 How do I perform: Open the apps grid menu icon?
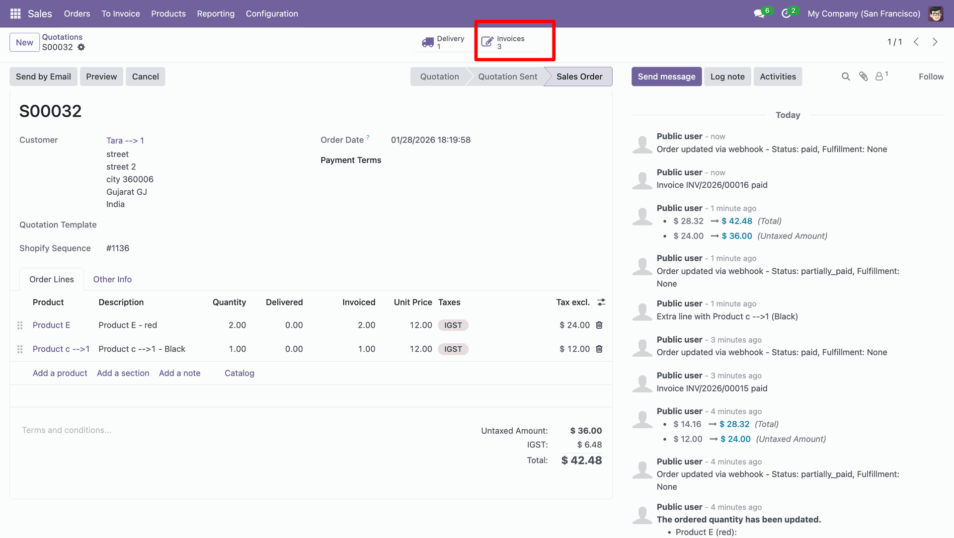[15, 13]
